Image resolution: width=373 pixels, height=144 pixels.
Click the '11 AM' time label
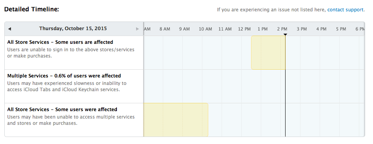click(x=225, y=29)
